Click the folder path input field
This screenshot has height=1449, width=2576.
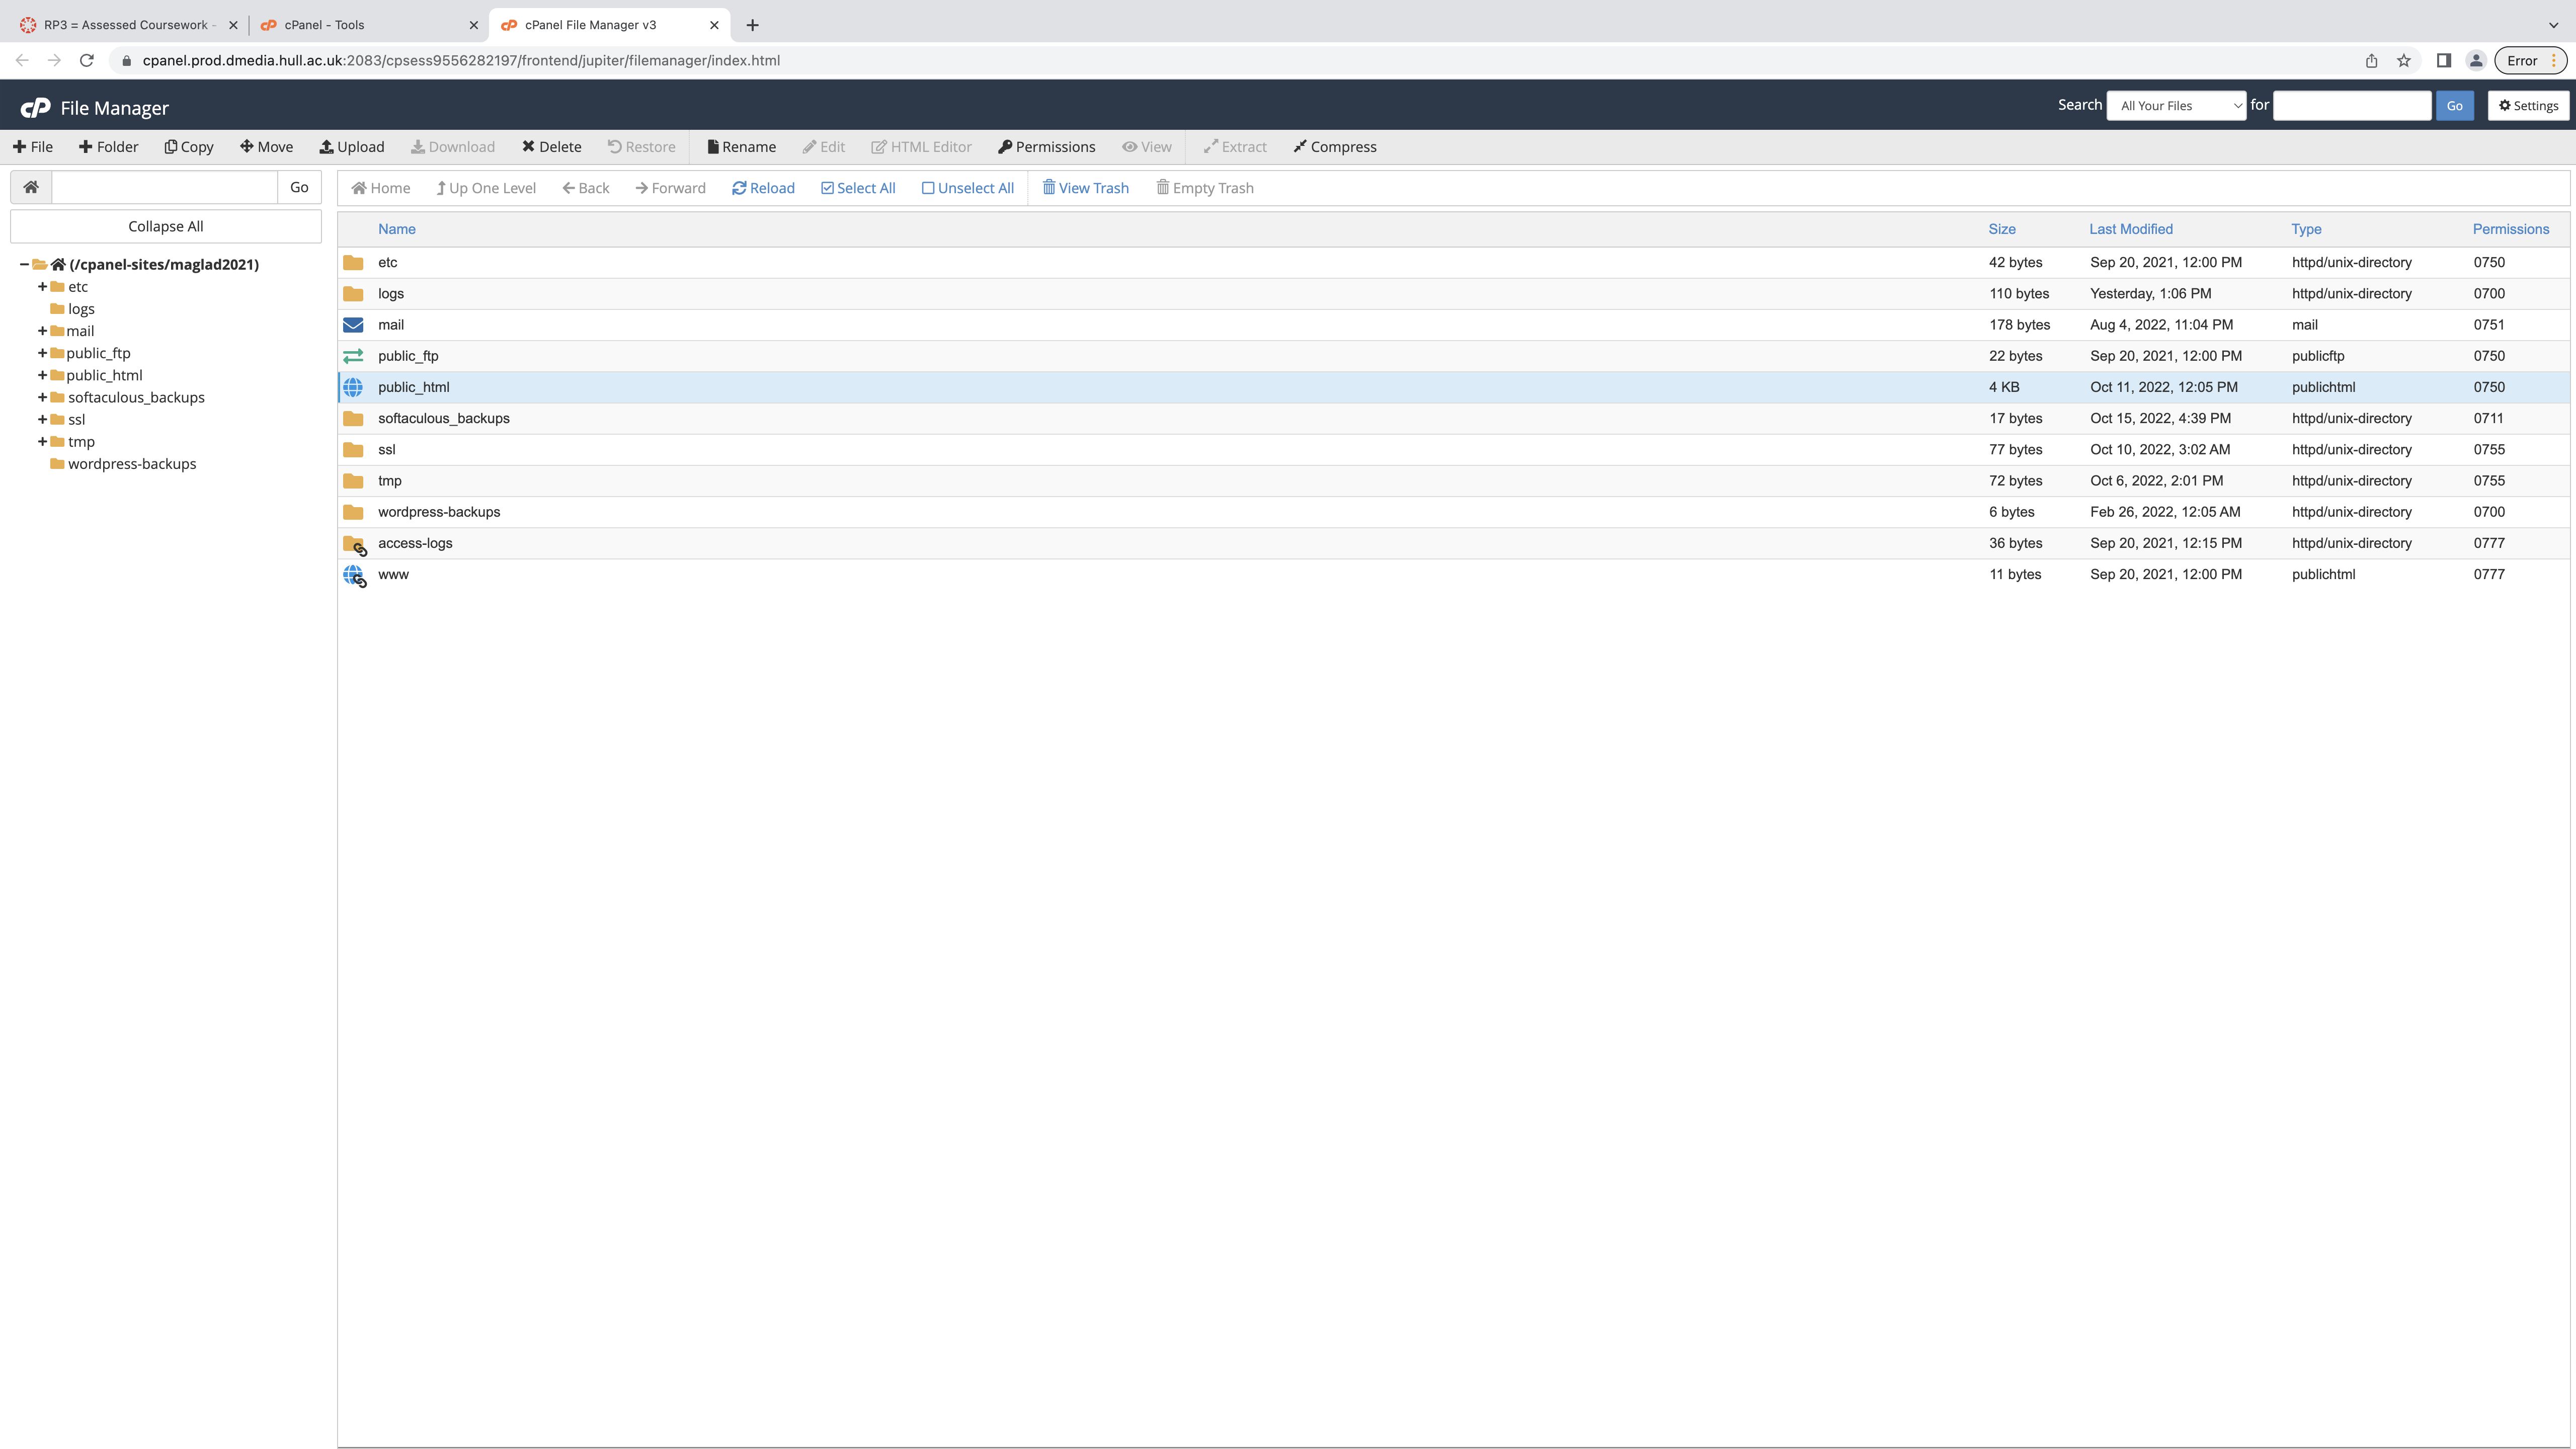point(164,187)
